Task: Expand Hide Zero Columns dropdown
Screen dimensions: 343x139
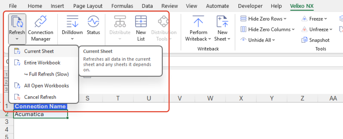Action: pyautogui.click(x=293, y=29)
